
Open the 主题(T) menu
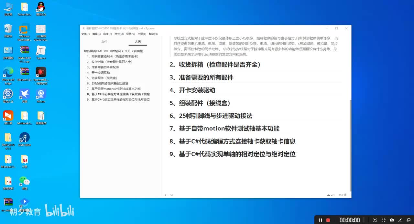[142, 34]
